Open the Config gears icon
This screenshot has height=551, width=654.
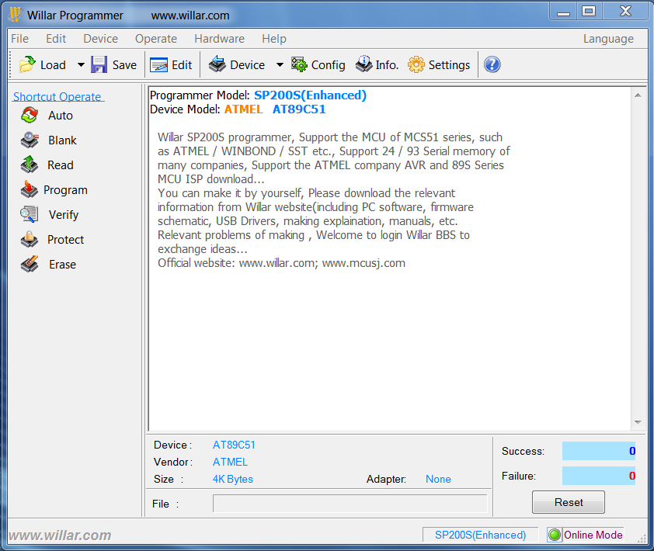(x=299, y=64)
